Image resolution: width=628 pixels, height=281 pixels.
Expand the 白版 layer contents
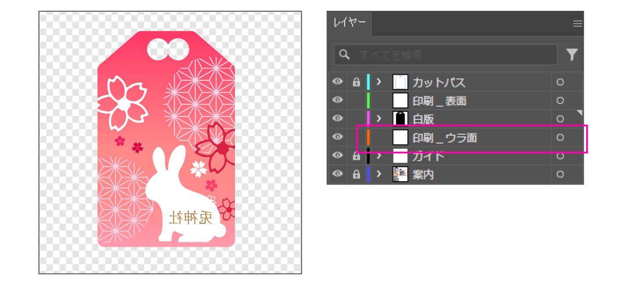pos(379,119)
